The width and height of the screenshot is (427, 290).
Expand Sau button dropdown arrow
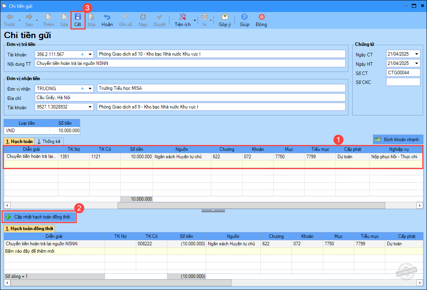pyautogui.click(x=37, y=20)
